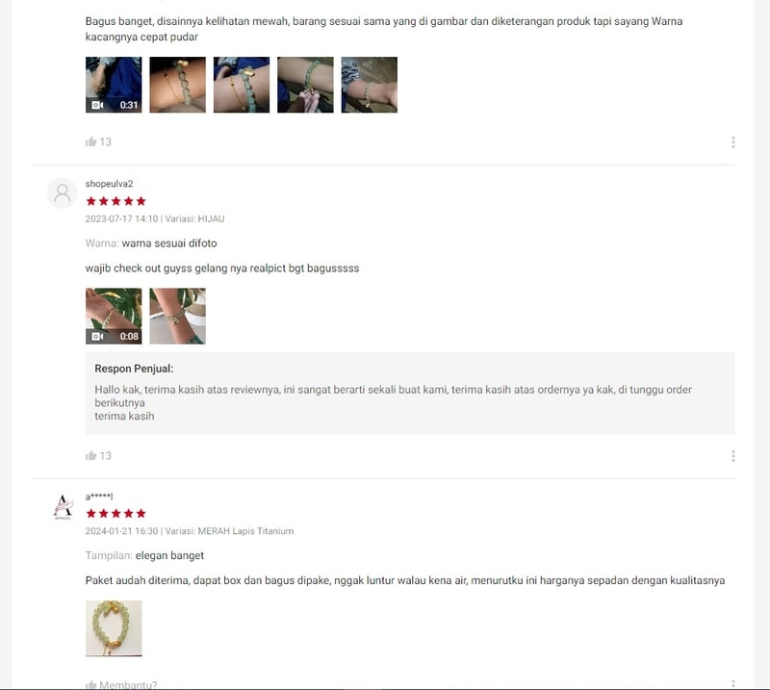Viewport: 770px width, 690px height.
Task: Click the Membantu? thumbs-up icon
Action: click(90, 684)
